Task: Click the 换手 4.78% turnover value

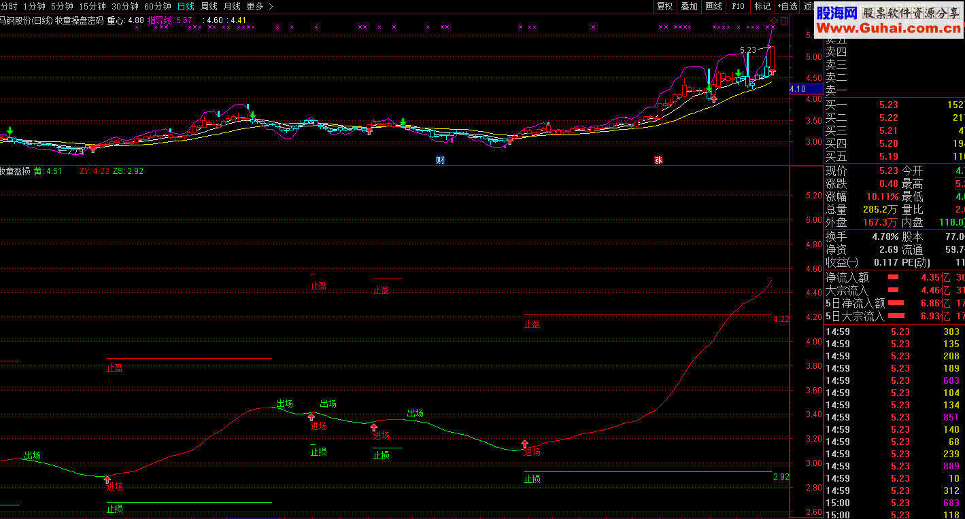Action: click(885, 236)
